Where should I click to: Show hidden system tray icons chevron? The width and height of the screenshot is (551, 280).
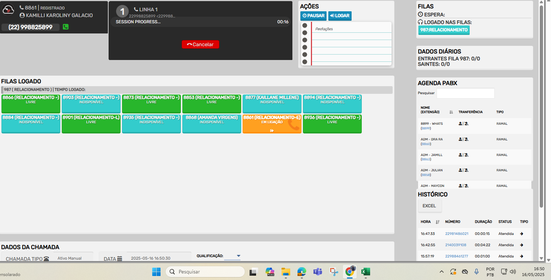(x=442, y=272)
